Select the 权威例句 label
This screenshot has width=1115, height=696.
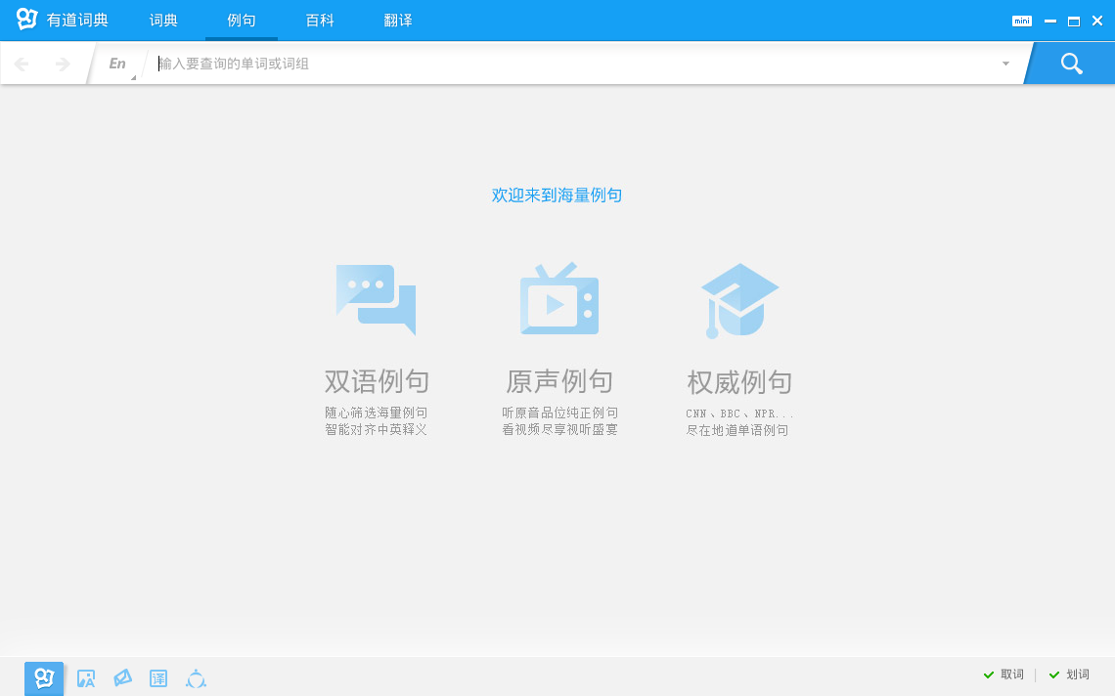coord(739,382)
